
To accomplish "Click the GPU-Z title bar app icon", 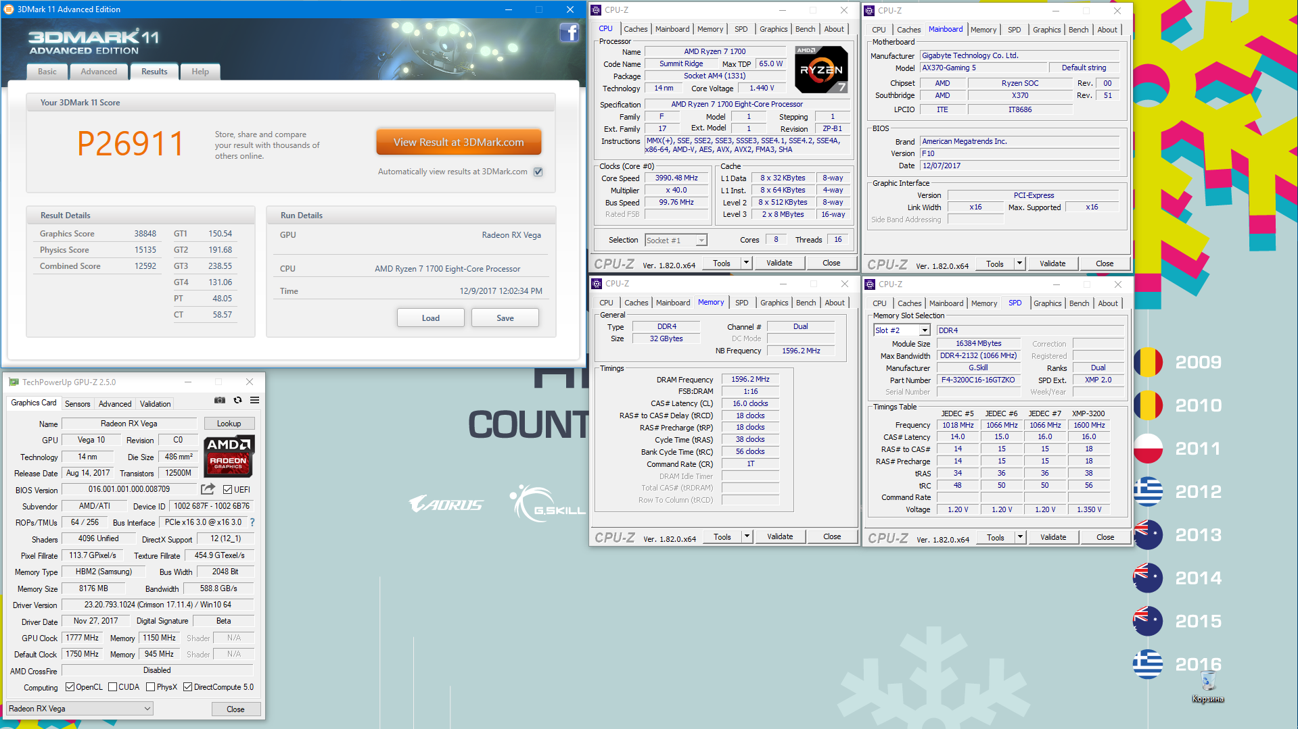I will pyautogui.click(x=14, y=382).
